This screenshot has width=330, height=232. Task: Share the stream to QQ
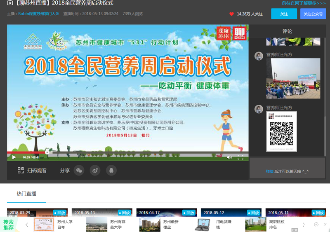coord(111,170)
